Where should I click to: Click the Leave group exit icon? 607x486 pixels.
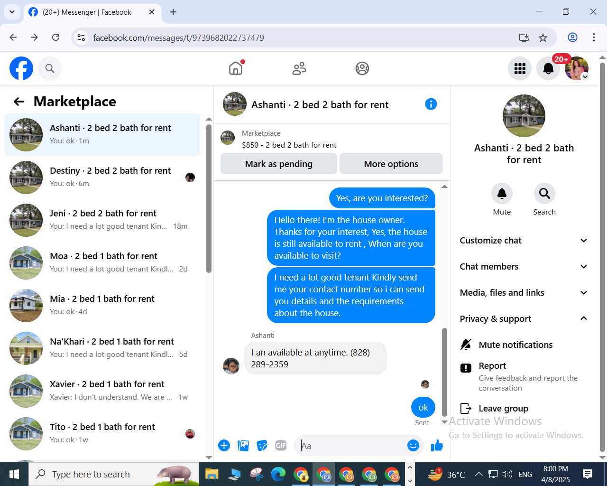[466, 408]
